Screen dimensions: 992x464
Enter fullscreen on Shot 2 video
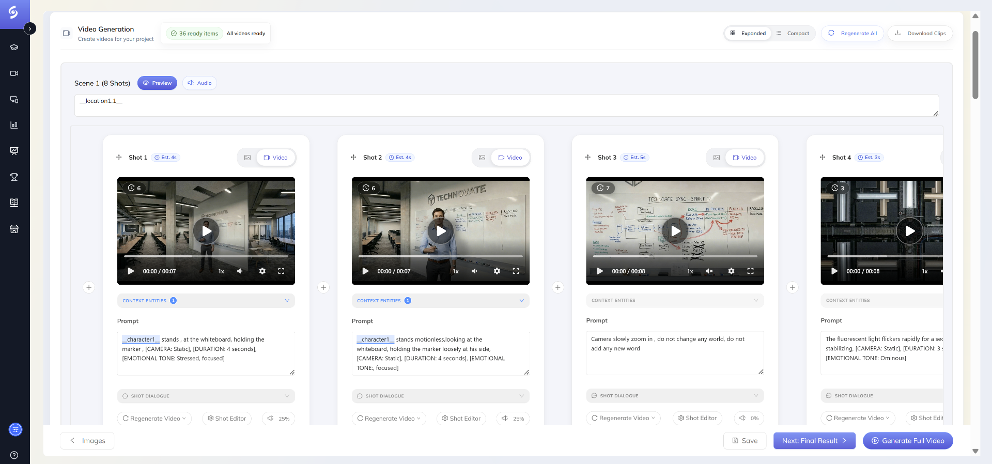coord(516,271)
